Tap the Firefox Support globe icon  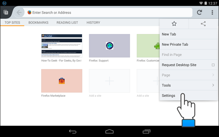tap(109, 46)
